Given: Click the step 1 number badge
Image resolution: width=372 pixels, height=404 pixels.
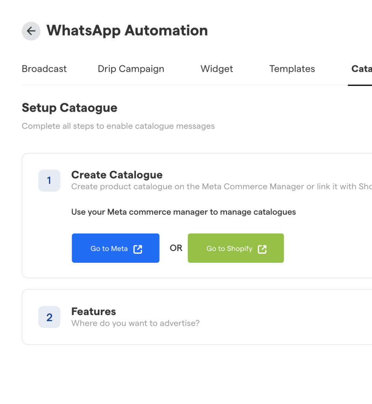Looking at the screenshot, I should click(x=49, y=181).
